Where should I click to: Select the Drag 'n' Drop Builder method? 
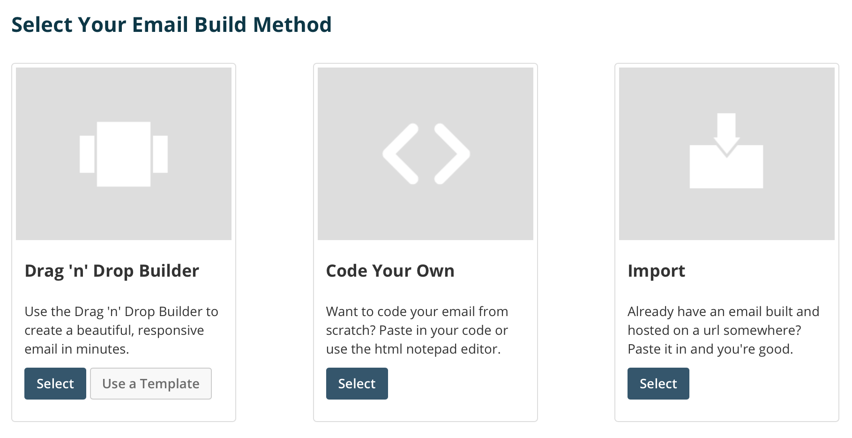(55, 384)
